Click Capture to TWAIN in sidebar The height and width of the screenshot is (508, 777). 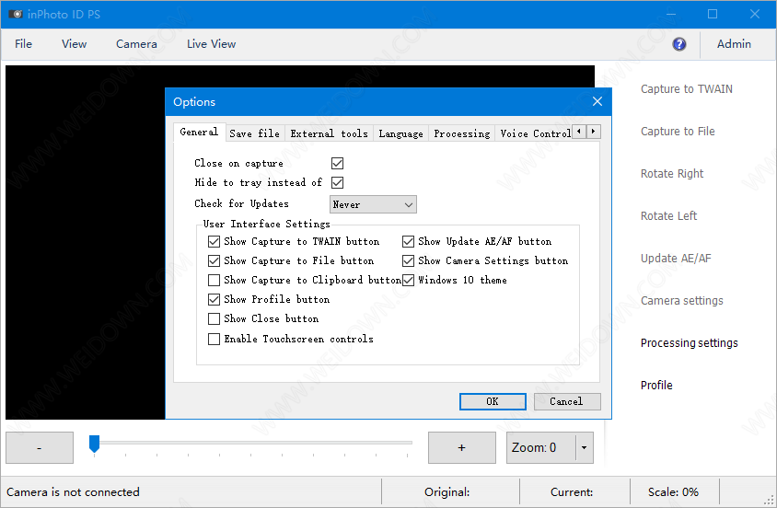coord(686,89)
